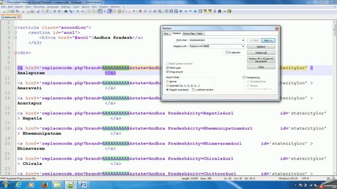Select the Regular expression radio button
This screenshot has height=189, width=337.
coord(167,90)
